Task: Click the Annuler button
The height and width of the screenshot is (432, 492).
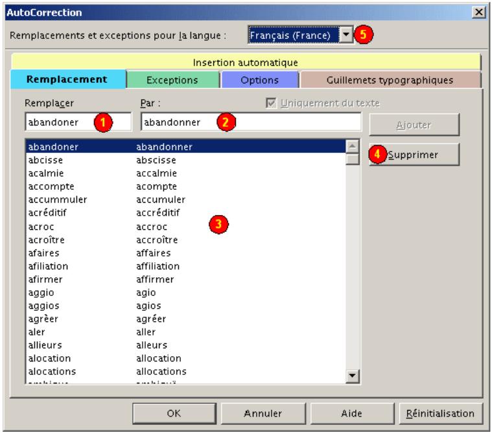Action: 263,413
